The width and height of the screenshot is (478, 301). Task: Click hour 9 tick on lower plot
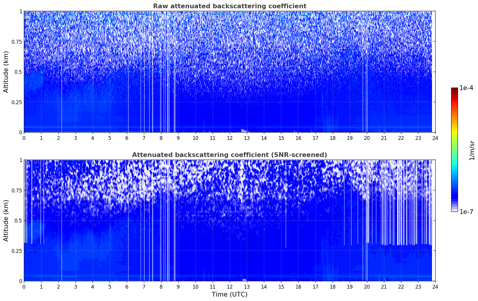point(178,287)
